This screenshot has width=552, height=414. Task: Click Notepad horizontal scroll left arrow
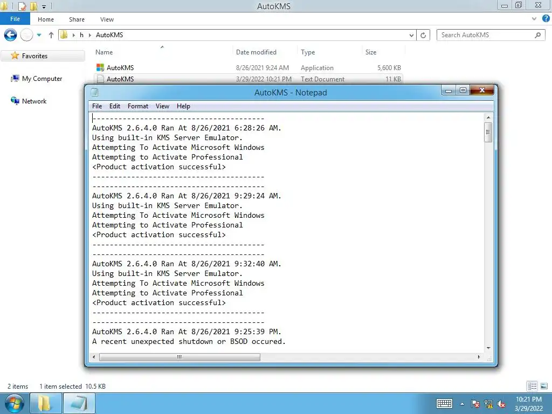click(x=94, y=357)
